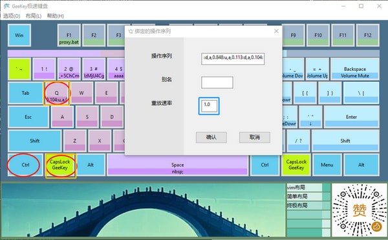Click the '/ ?' key tile
The width and height of the screenshot is (388, 240).
298,141
